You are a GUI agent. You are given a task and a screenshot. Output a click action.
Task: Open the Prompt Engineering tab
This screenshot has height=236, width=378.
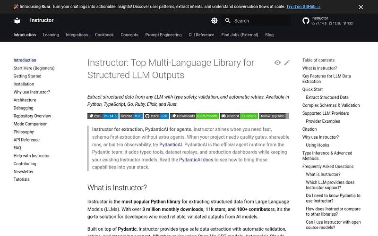pos(163,34)
